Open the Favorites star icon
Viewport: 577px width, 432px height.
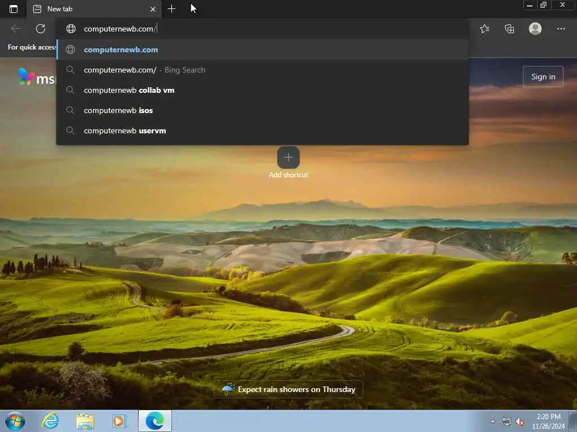pyautogui.click(x=485, y=29)
